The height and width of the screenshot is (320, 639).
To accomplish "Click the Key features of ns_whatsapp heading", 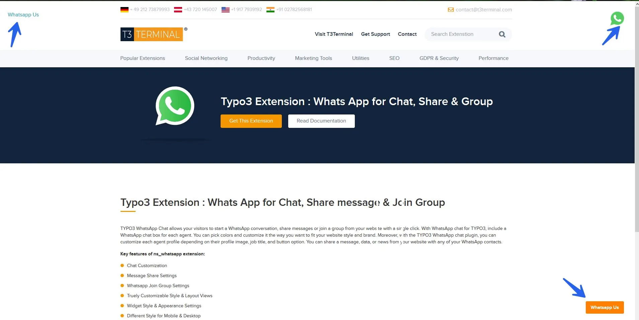I will tap(162, 254).
